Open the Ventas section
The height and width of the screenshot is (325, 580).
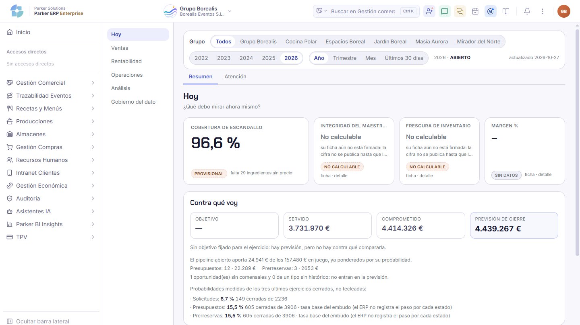[x=138, y=48]
